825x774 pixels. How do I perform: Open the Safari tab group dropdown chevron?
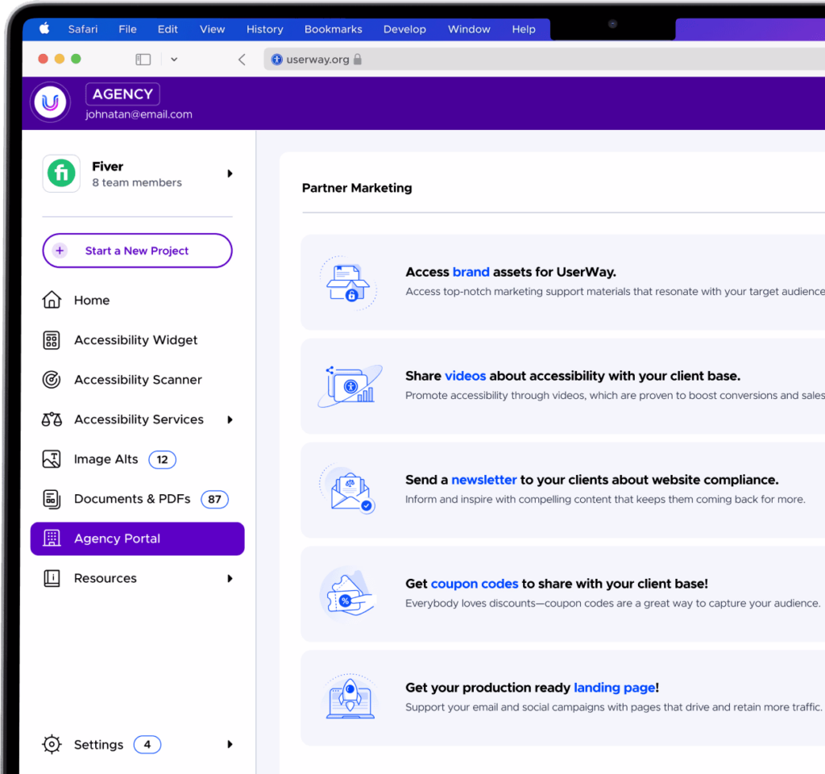pos(174,60)
